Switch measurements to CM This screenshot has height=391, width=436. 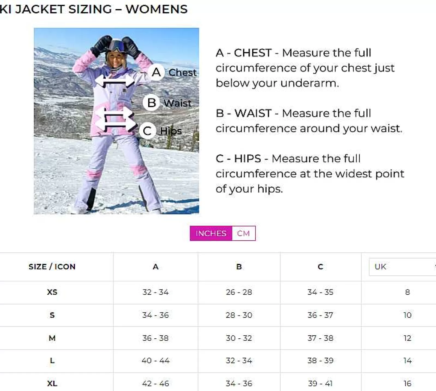point(243,233)
